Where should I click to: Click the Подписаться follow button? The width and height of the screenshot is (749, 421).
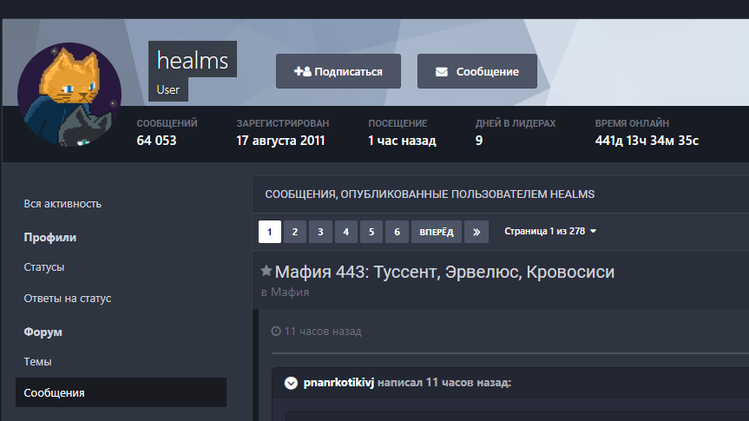(x=338, y=71)
